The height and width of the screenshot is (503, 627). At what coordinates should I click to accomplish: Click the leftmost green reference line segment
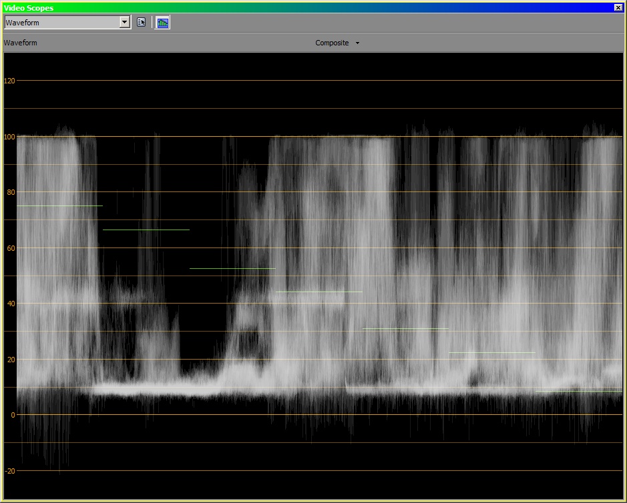tap(60, 205)
